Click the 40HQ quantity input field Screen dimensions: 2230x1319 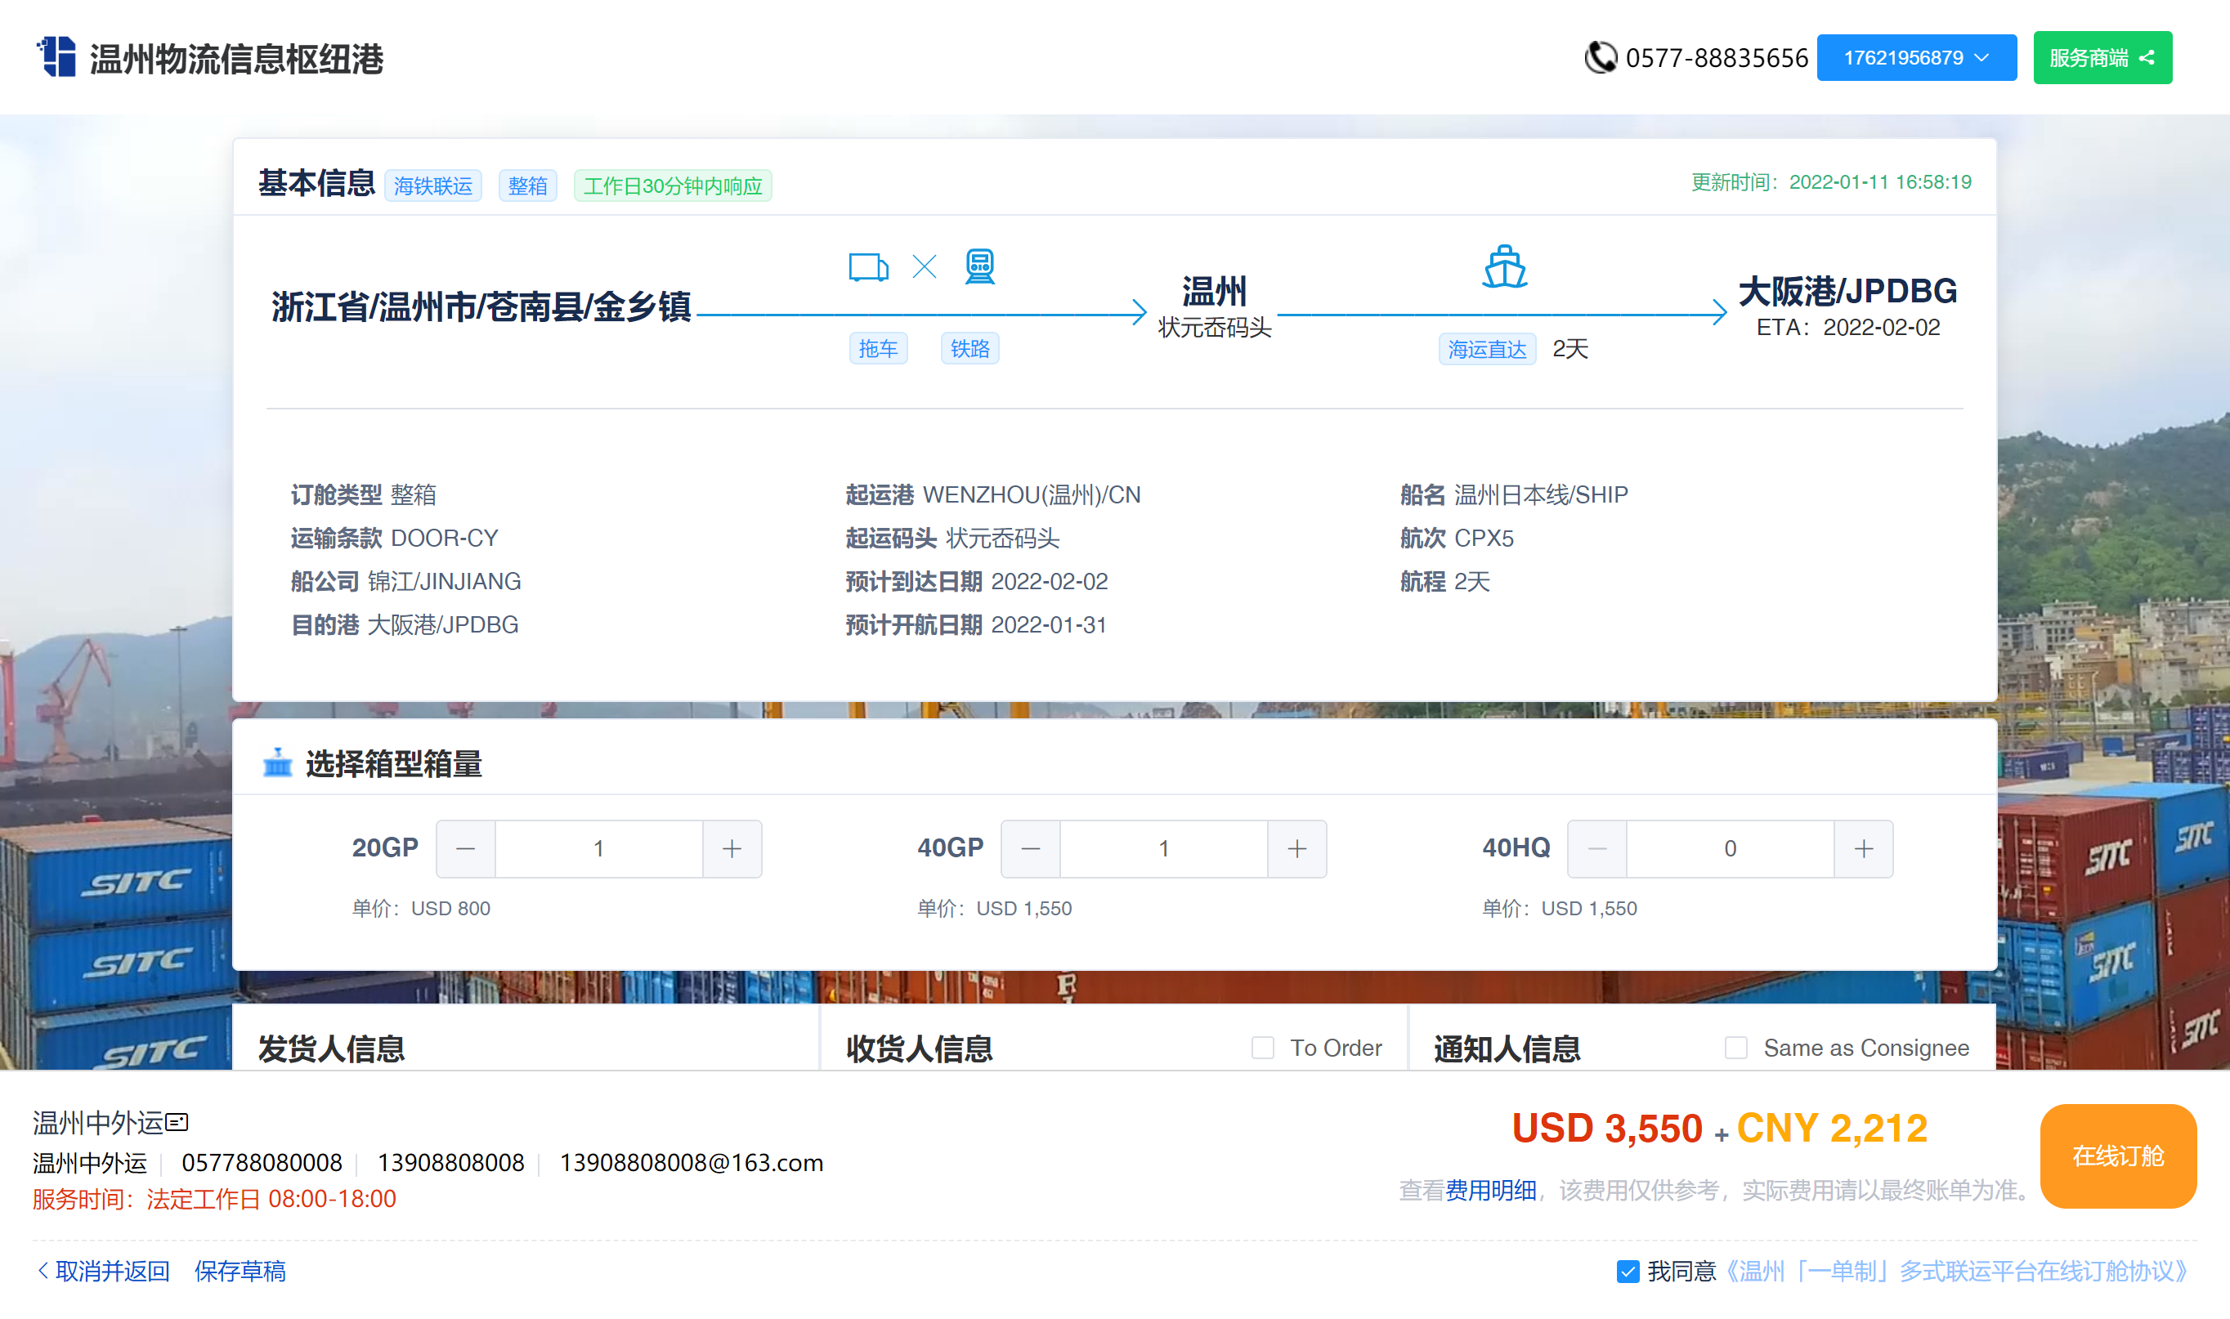click(1731, 849)
